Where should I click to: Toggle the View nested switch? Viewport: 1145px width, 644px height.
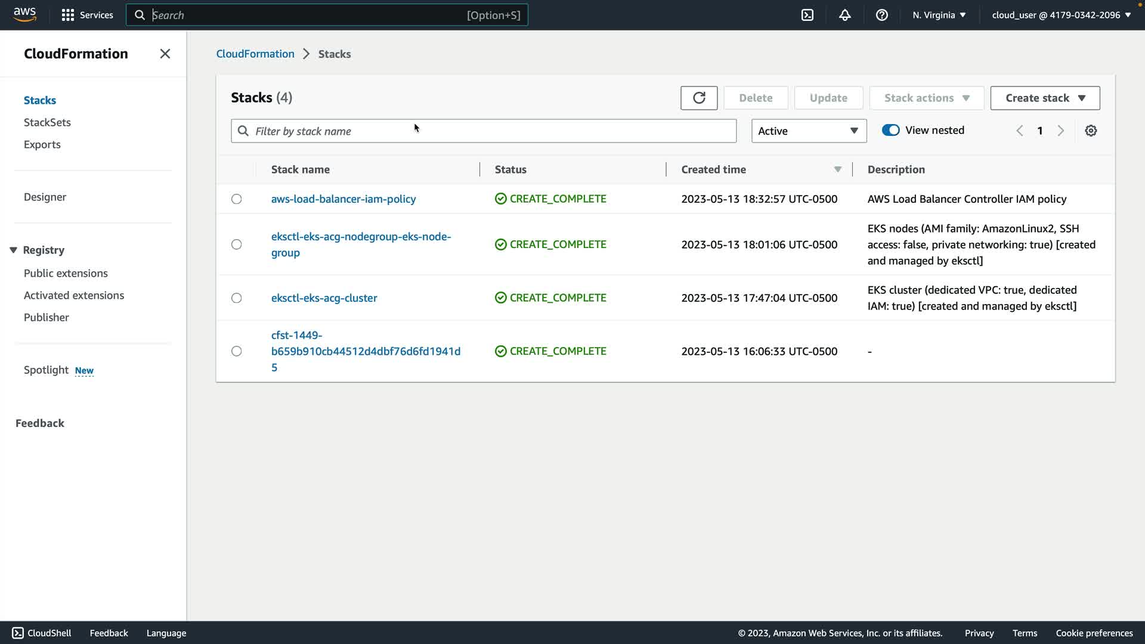pos(890,130)
